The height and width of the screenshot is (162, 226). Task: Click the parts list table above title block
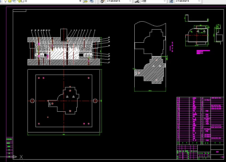tap(200, 121)
